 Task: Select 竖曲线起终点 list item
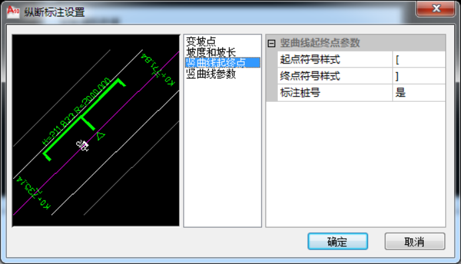222,62
